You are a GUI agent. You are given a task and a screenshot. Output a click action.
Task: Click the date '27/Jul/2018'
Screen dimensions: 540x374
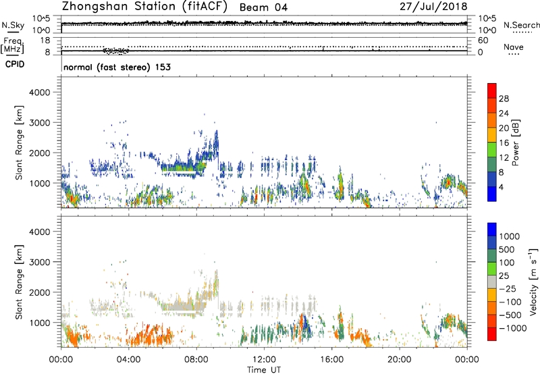click(x=433, y=7)
